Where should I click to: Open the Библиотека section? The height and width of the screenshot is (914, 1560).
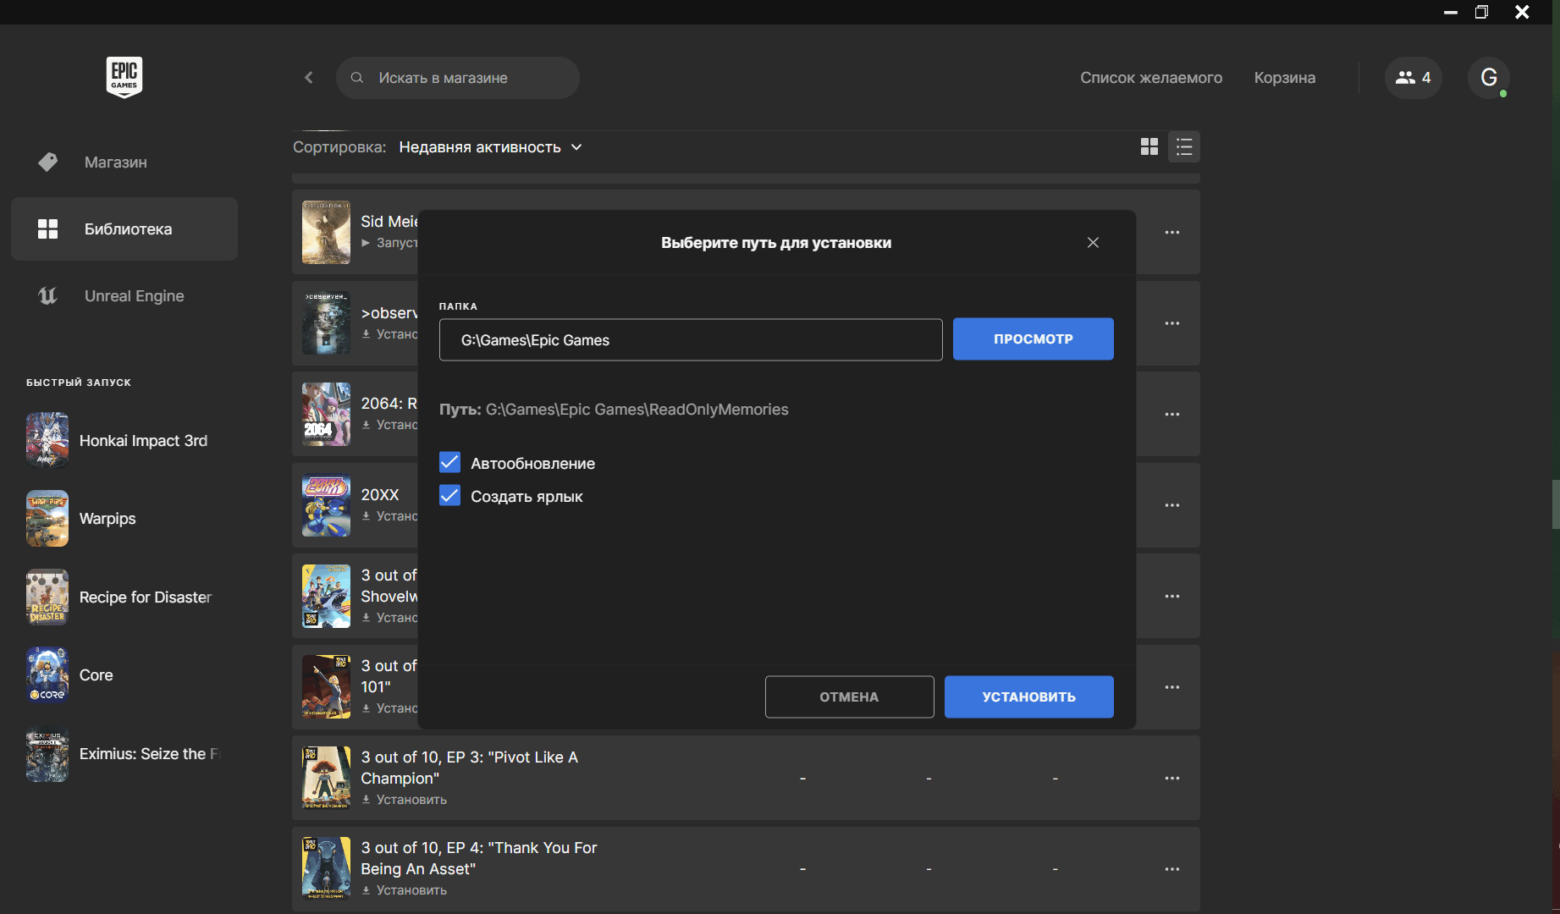tap(124, 229)
